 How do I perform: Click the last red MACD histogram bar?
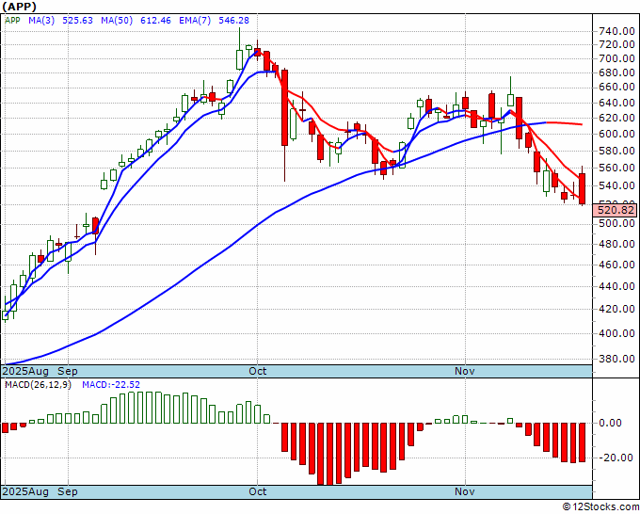coord(583,442)
